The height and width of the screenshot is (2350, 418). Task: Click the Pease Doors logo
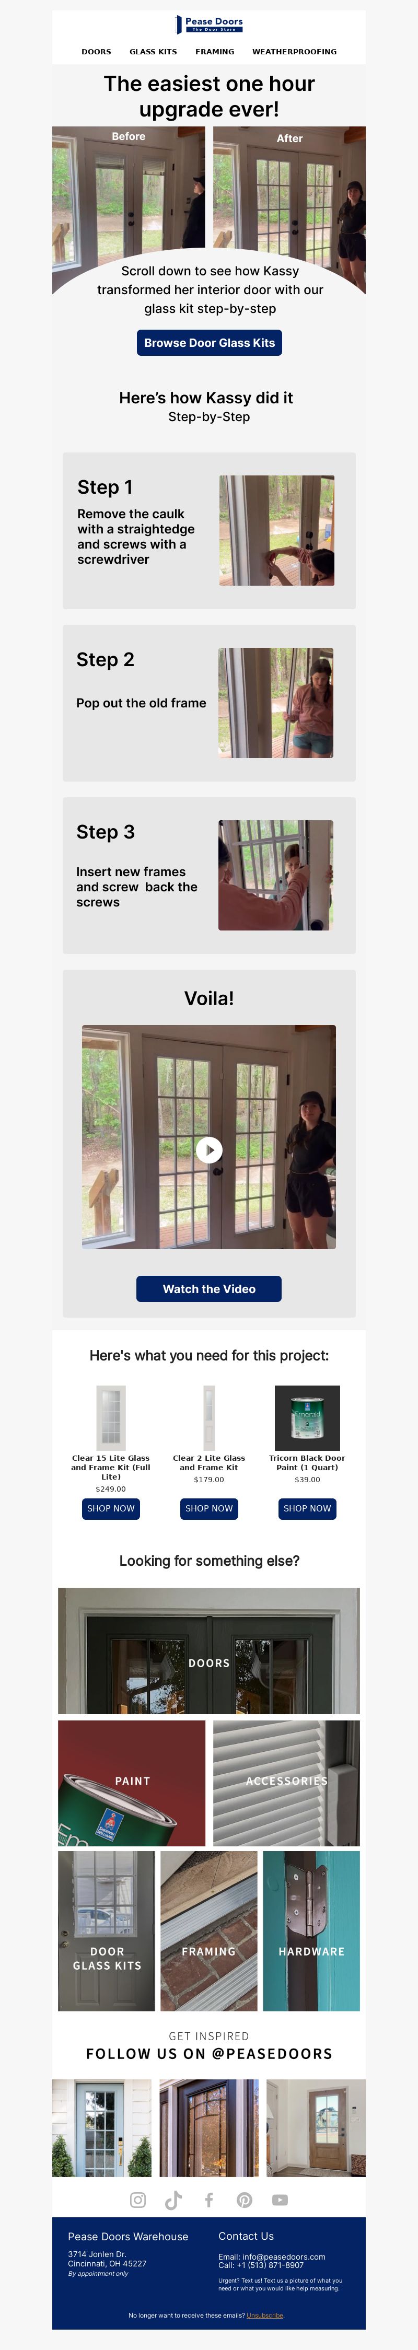(209, 24)
